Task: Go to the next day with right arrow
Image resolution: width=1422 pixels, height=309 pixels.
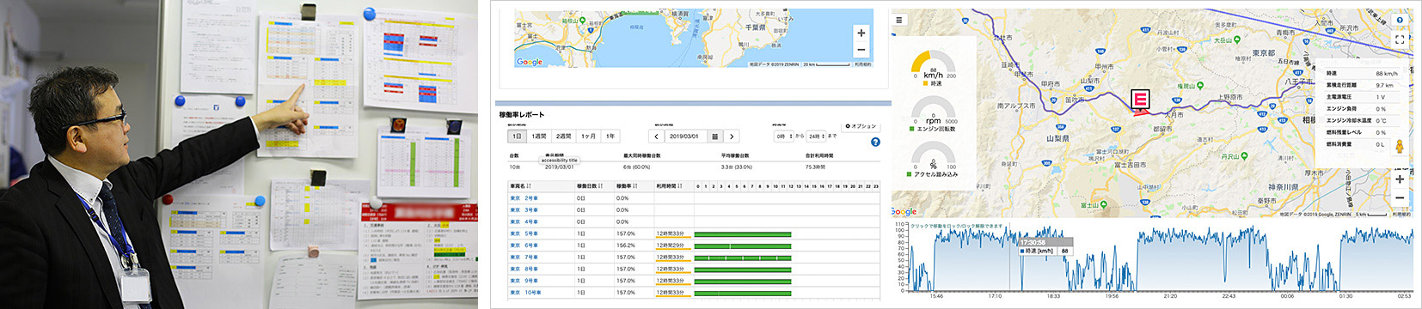Action: click(x=732, y=136)
